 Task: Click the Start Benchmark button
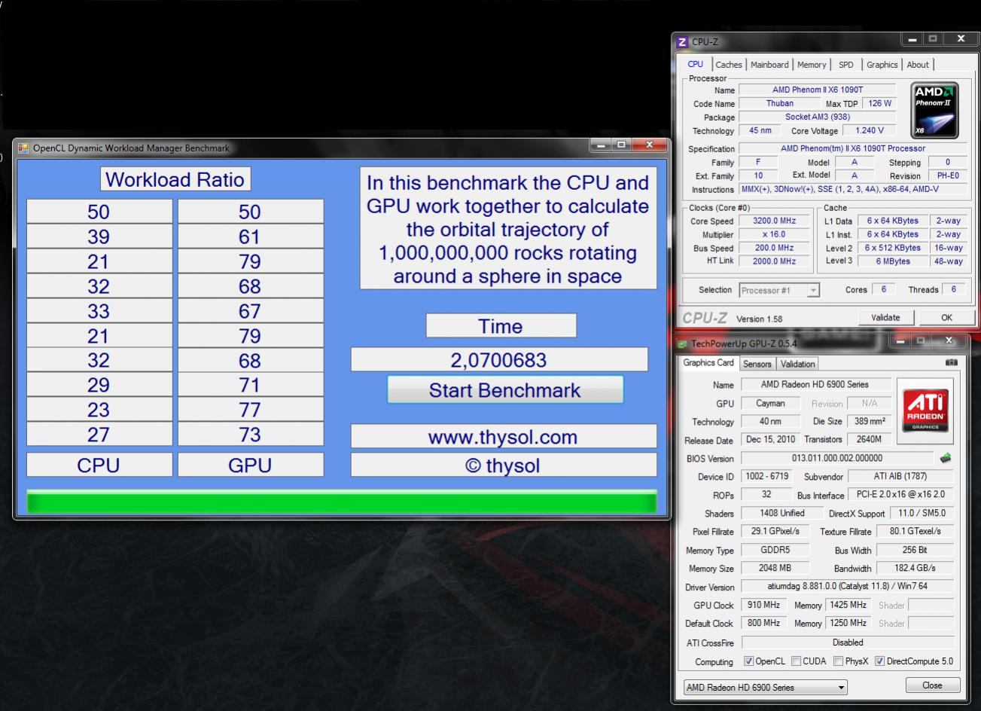tap(505, 390)
